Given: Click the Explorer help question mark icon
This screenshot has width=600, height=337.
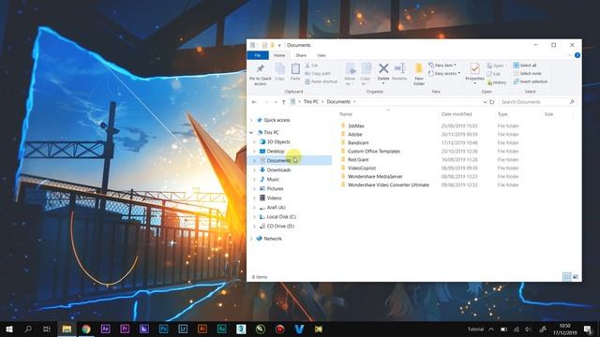Looking at the screenshot, I should pyautogui.click(x=577, y=55).
